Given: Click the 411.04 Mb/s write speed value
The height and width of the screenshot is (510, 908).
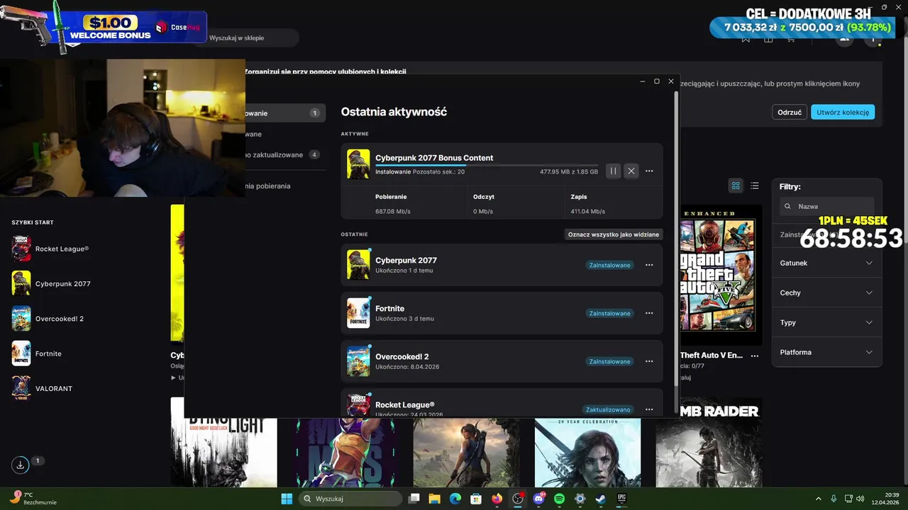Looking at the screenshot, I should click(588, 211).
